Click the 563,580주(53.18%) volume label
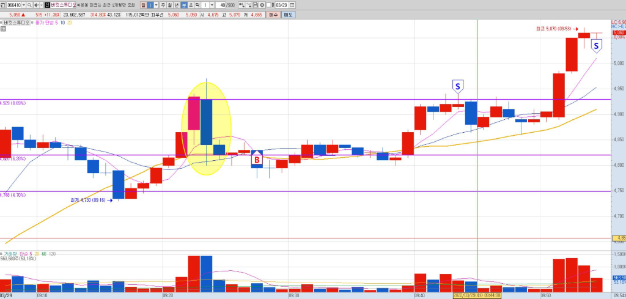 (18, 258)
